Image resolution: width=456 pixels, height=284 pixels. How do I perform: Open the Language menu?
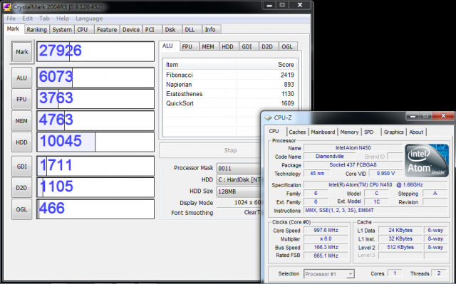coord(89,19)
